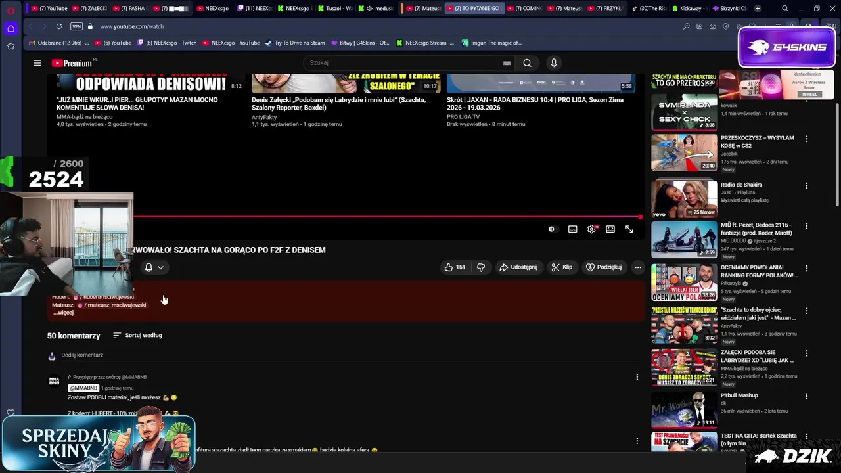Open options menu for PRZESKOCZYSZ = WYSYŁAM KOSĘ video
Viewport: 841px width, 473px height.
point(807,139)
